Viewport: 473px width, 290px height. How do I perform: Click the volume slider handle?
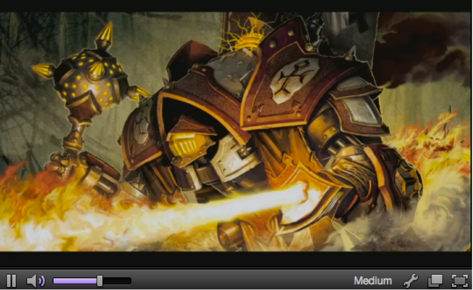[x=99, y=281]
